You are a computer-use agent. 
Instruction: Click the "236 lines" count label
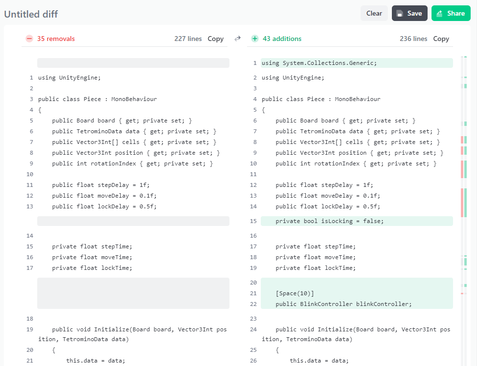click(x=413, y=39)
